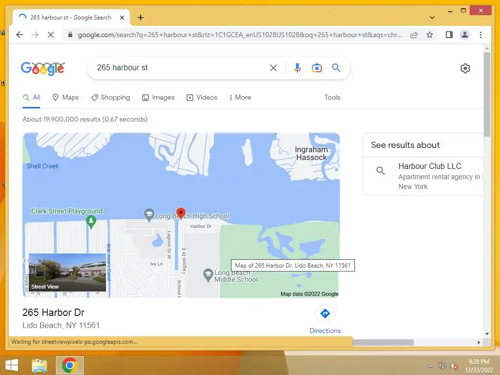
Task: Click 'Shell Creek' map label
Action: pyautogui.click(x=43, y=166)
